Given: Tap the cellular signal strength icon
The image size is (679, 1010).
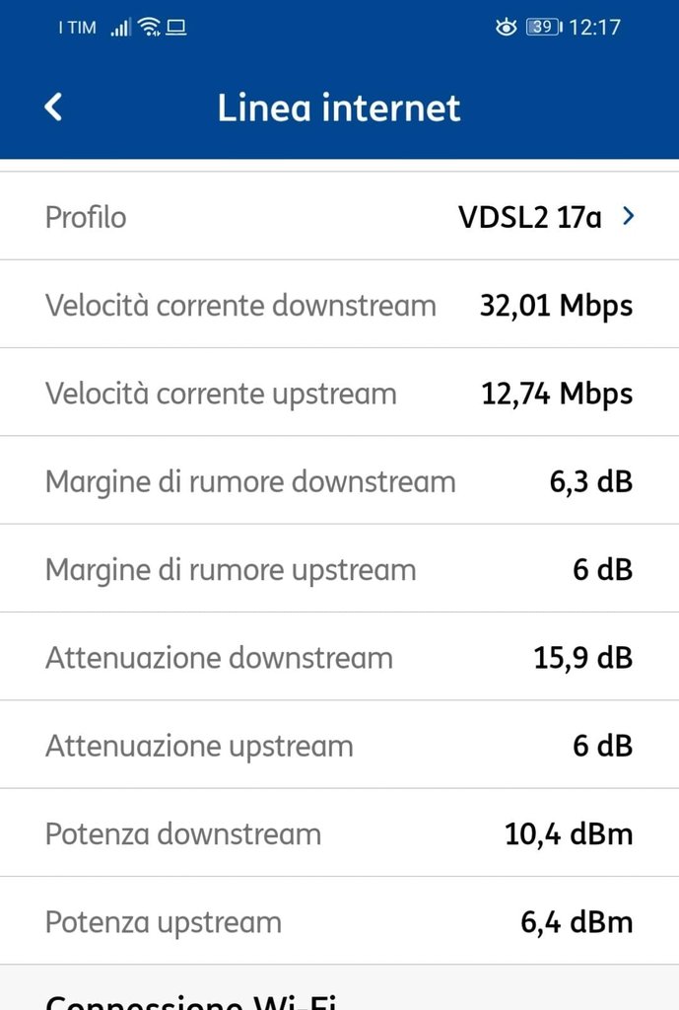Looking at the screenshot, I should click(x=120, y=28).
